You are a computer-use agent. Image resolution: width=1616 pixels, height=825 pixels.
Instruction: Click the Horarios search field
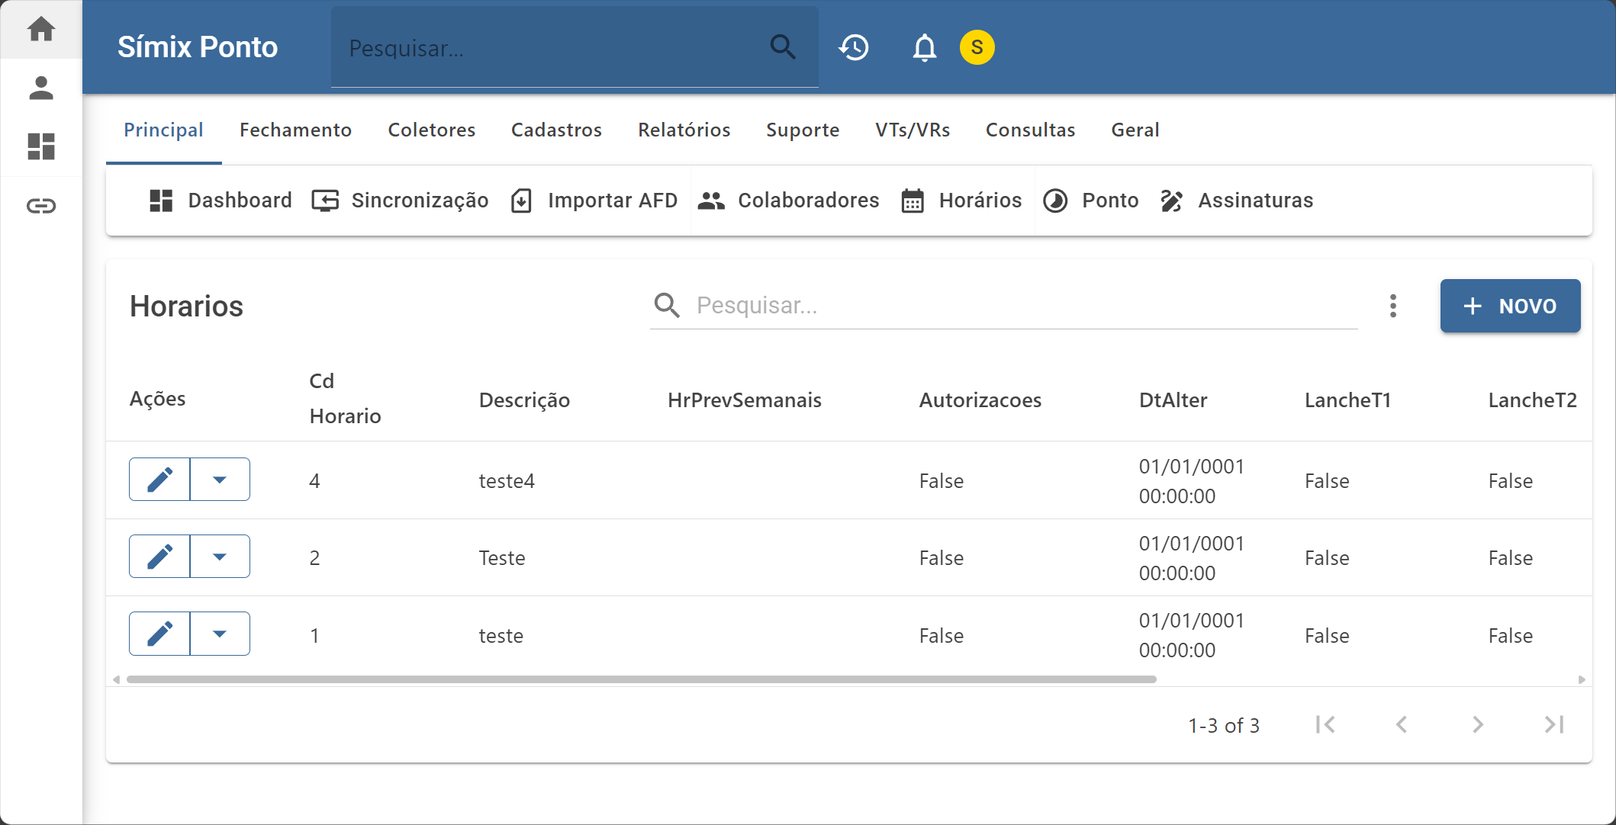(1022, 306)
